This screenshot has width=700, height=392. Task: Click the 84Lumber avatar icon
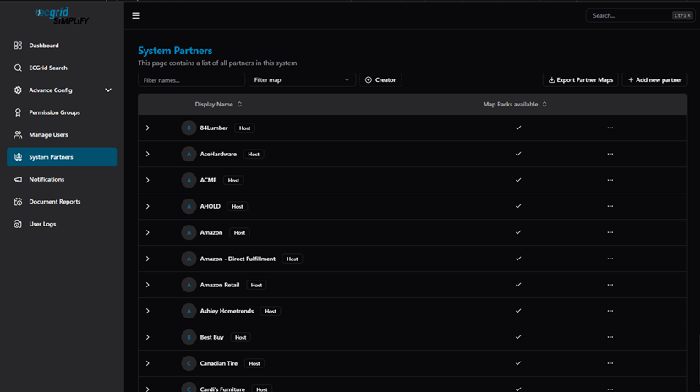click(189, 128)
